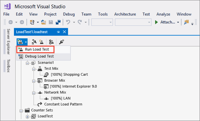Navigate backward with the back arrow icon
Image resolution: width=200 pixels, height=121 pixels.
[x=11, y=22]
